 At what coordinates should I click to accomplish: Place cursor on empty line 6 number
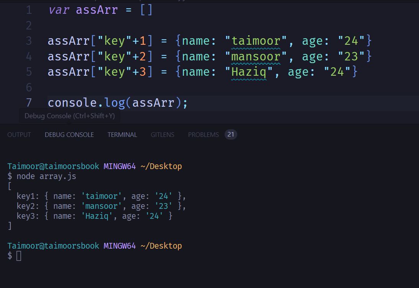coord(29,88)
